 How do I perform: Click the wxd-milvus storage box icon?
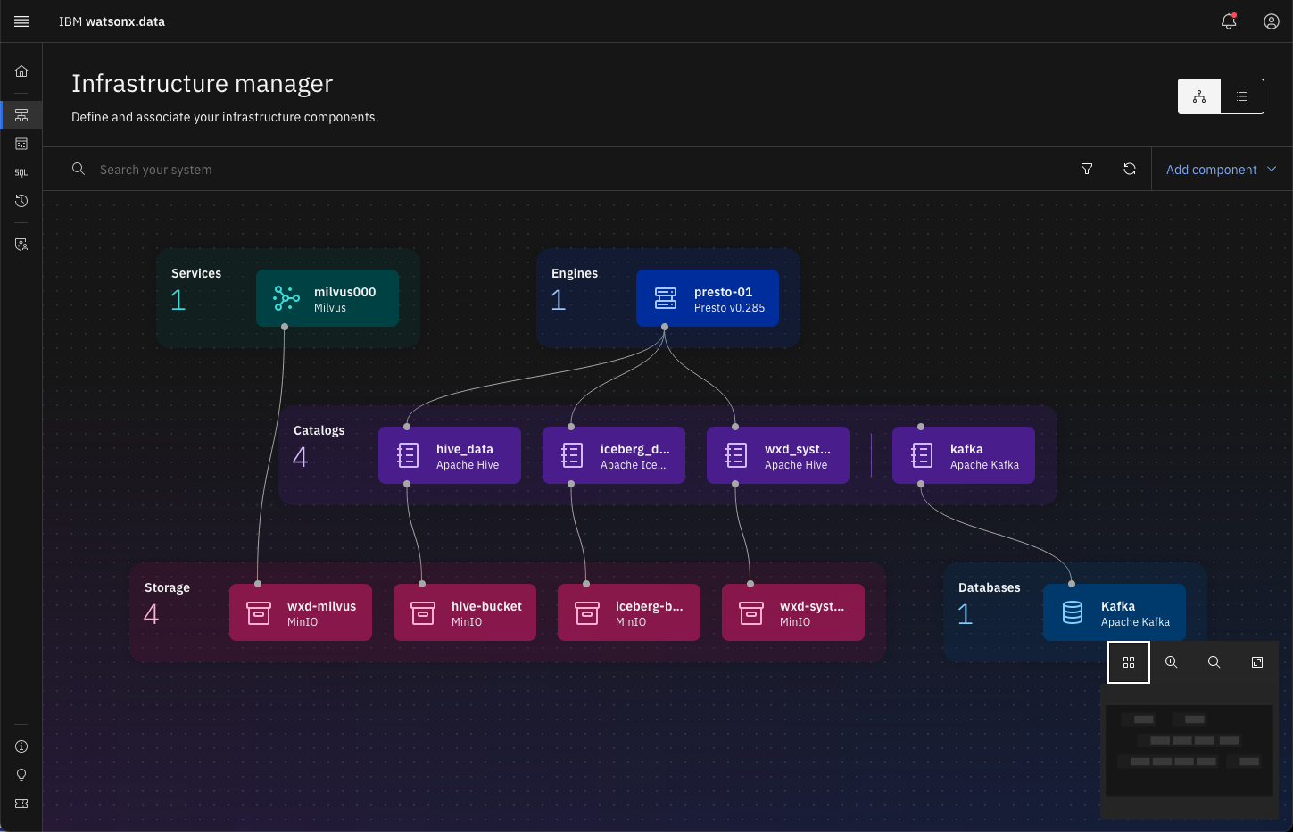coord(259,612)
